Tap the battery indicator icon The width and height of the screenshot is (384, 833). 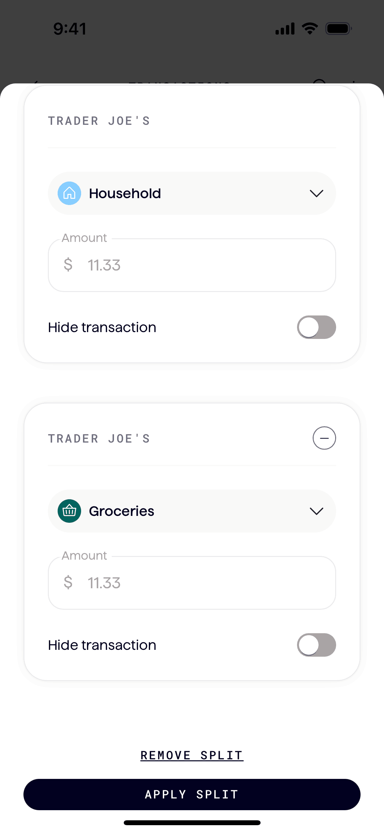point(338,29)
